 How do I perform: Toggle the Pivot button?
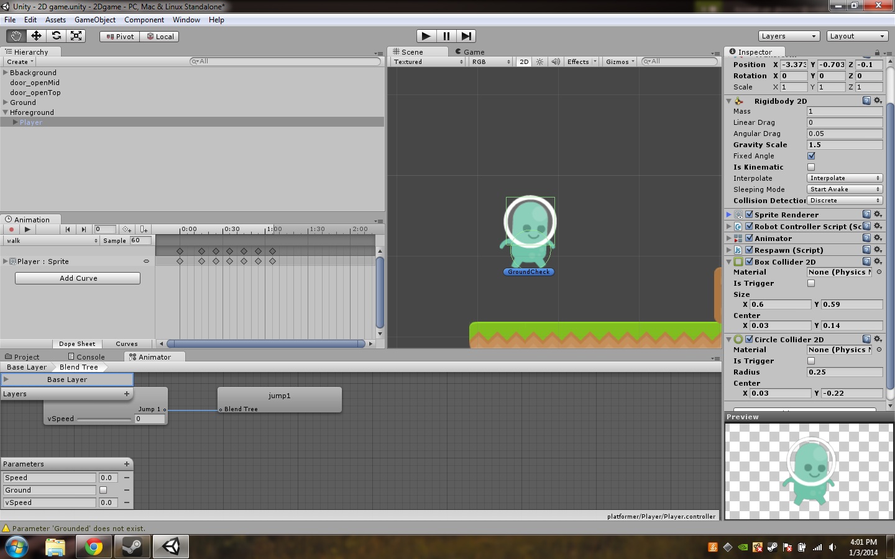point(120,37)
